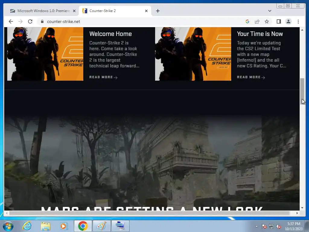Image resolution: width=309 pixels, height=232 pixels.
Task: Click the forward navigation arrow
Action: (21, 21)
